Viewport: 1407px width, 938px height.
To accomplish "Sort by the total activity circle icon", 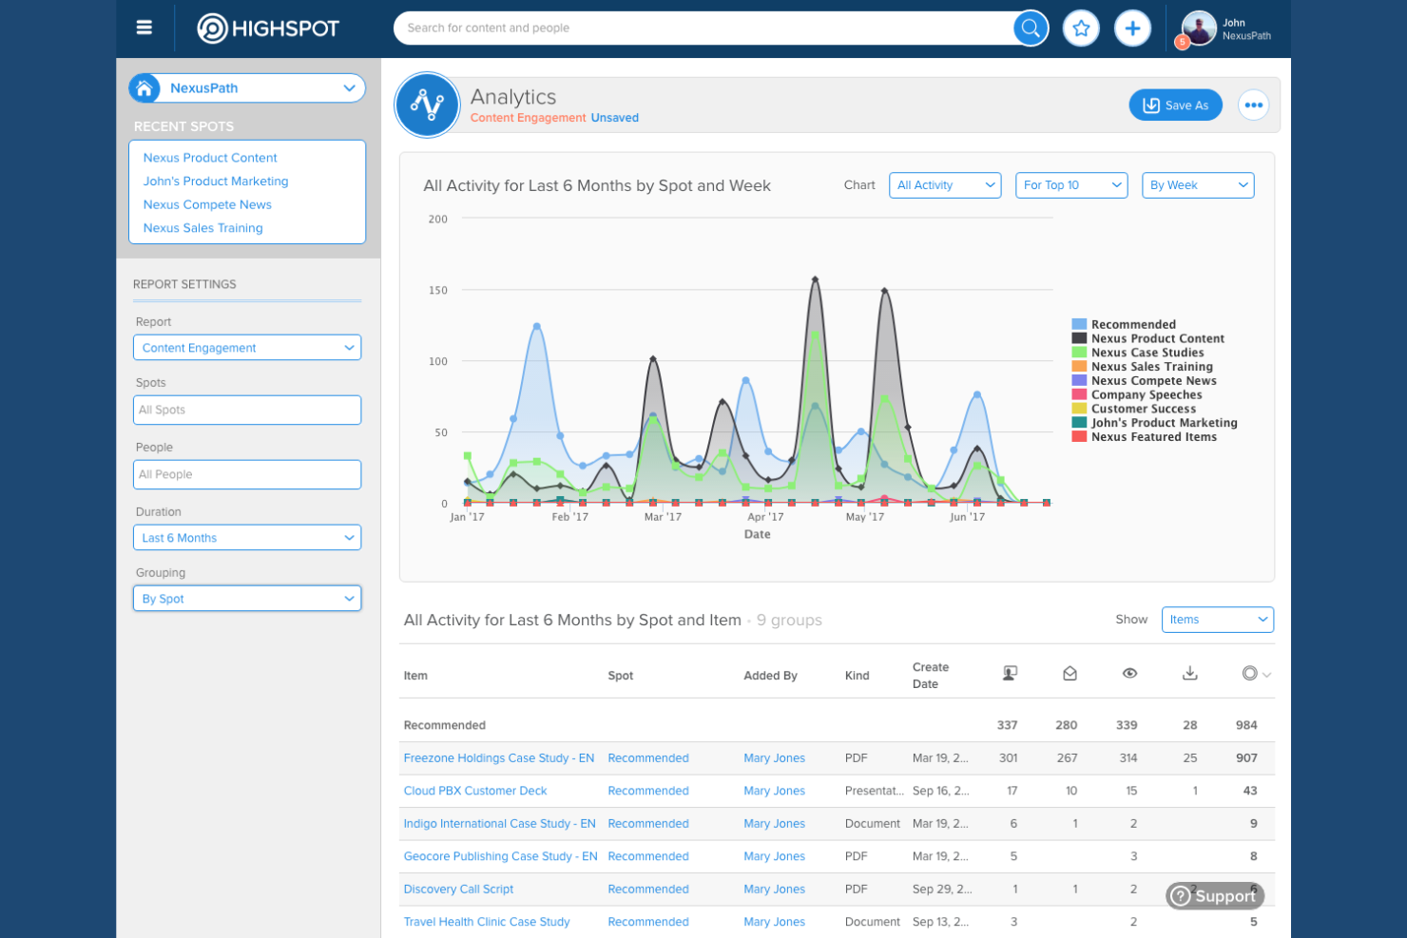I will [1250, 673].
